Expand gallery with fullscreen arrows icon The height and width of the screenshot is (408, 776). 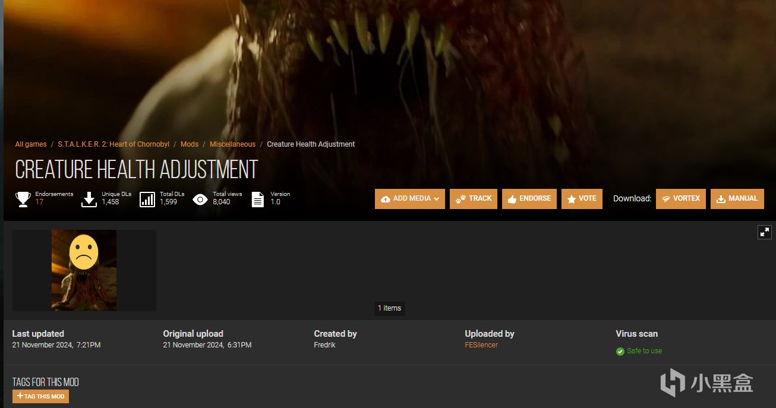tap(765, 232)
